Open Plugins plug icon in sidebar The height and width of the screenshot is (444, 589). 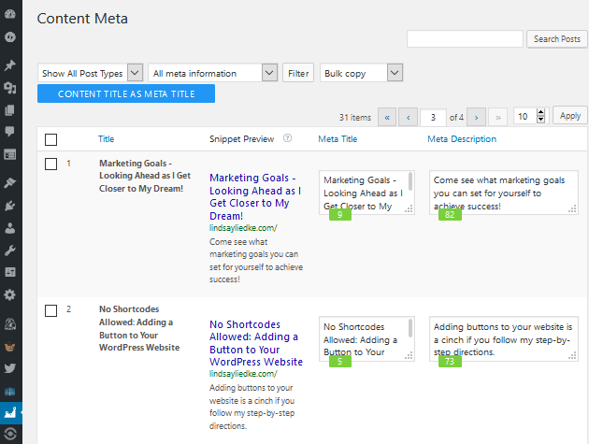coord(10,206)
